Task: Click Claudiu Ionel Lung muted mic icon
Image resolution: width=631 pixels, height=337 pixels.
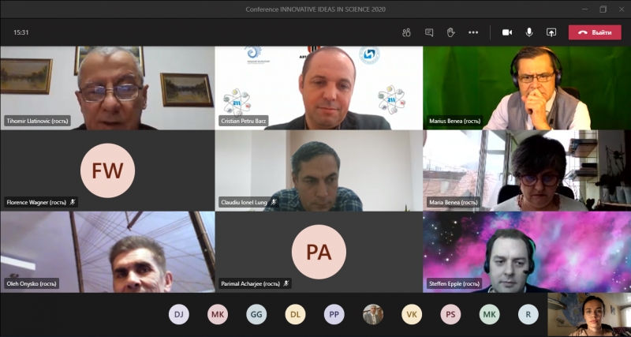Action: point(274,202)
